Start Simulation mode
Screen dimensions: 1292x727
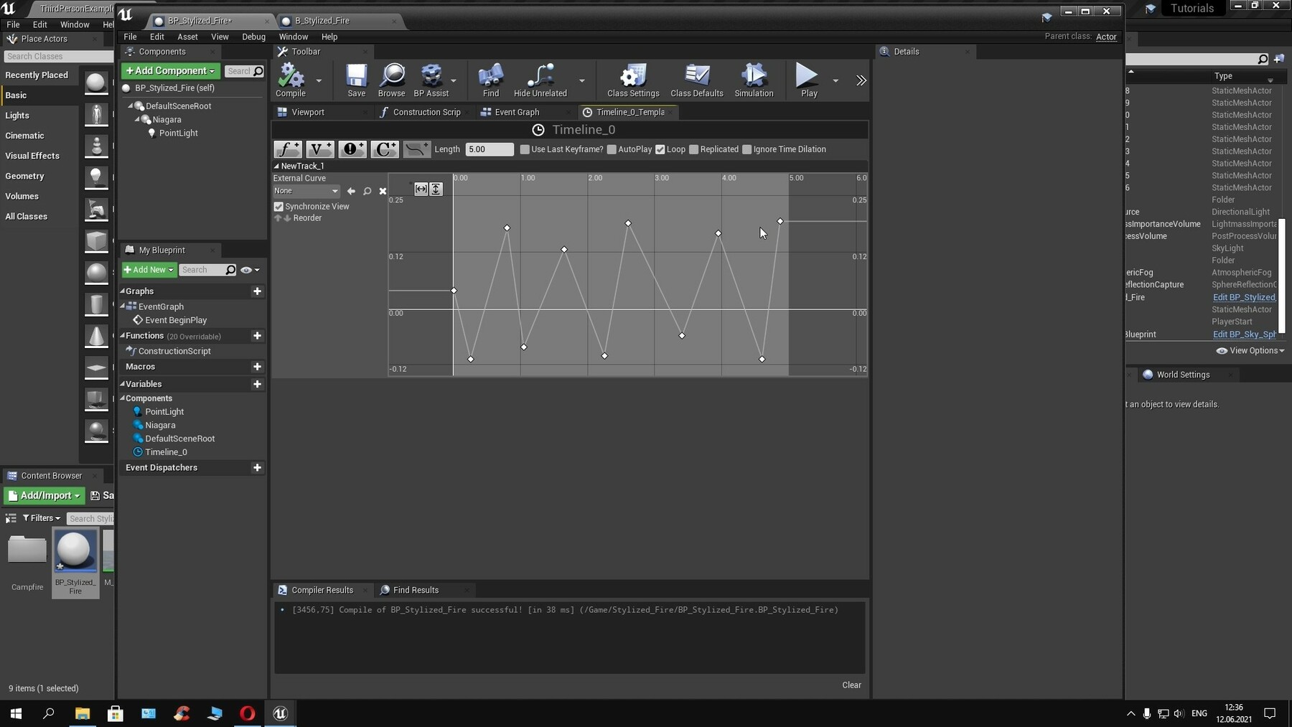(x=754, y=80)
